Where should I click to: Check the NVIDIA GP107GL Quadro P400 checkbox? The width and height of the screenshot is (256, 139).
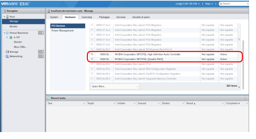tap(92, 59)
